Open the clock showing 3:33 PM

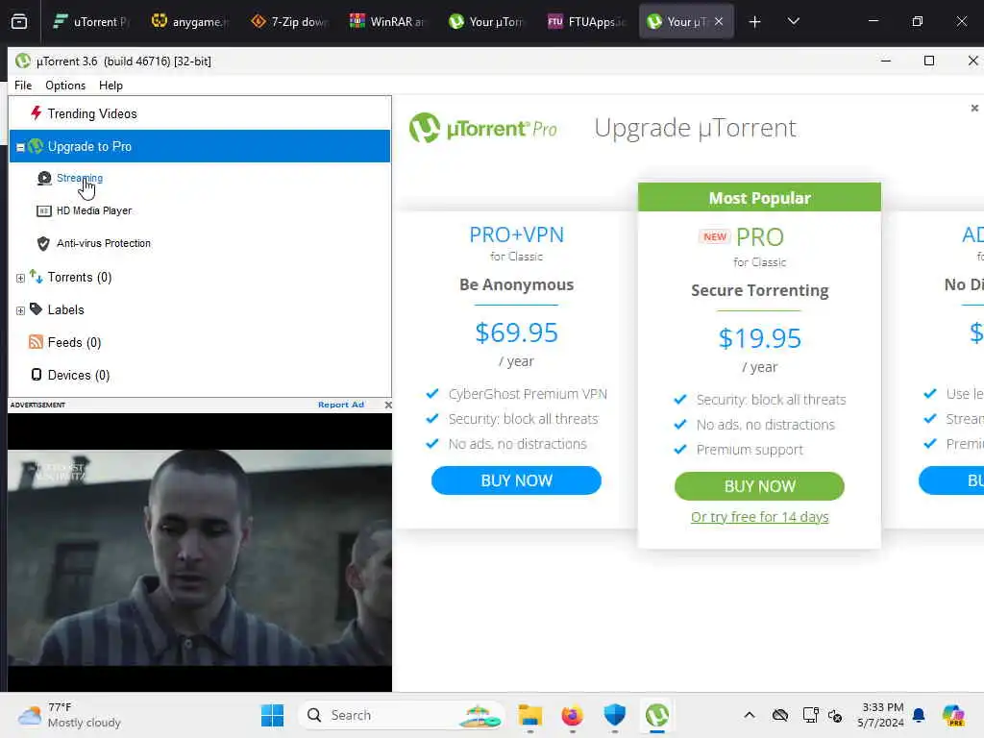[x=881, y=715]
